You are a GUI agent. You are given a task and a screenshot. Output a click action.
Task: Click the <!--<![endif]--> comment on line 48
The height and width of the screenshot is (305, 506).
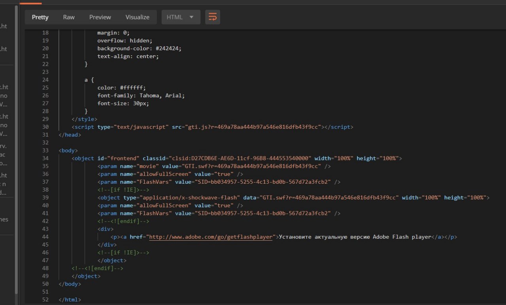(97, 269)
